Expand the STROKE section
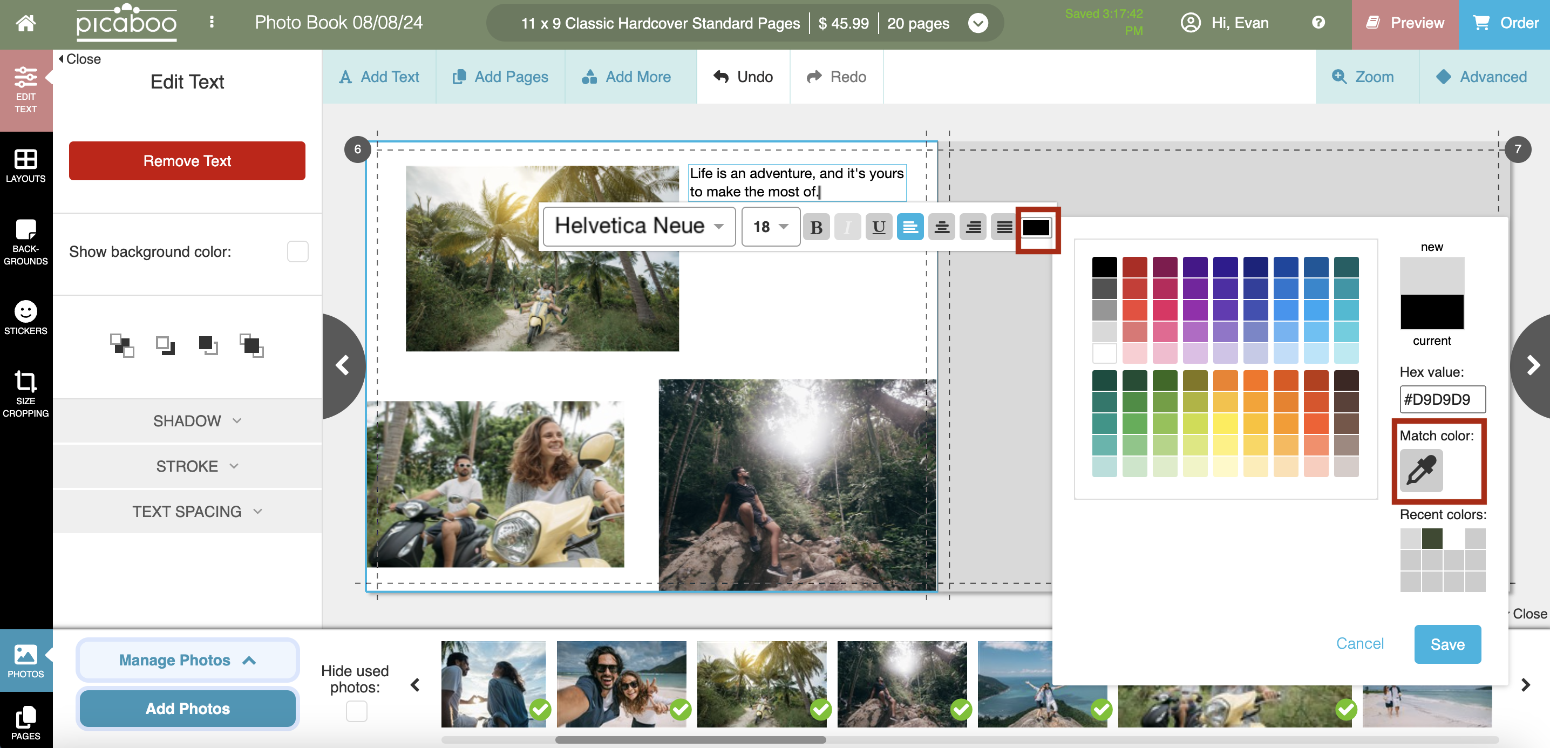 pos(187,466)
